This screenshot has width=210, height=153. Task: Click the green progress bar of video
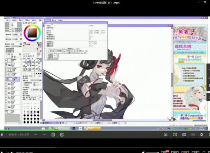34,130
